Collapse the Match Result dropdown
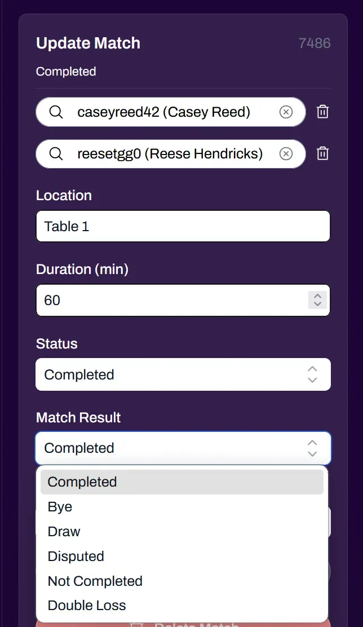This screenshot has width=363, height=627. (x=183, y=448)
